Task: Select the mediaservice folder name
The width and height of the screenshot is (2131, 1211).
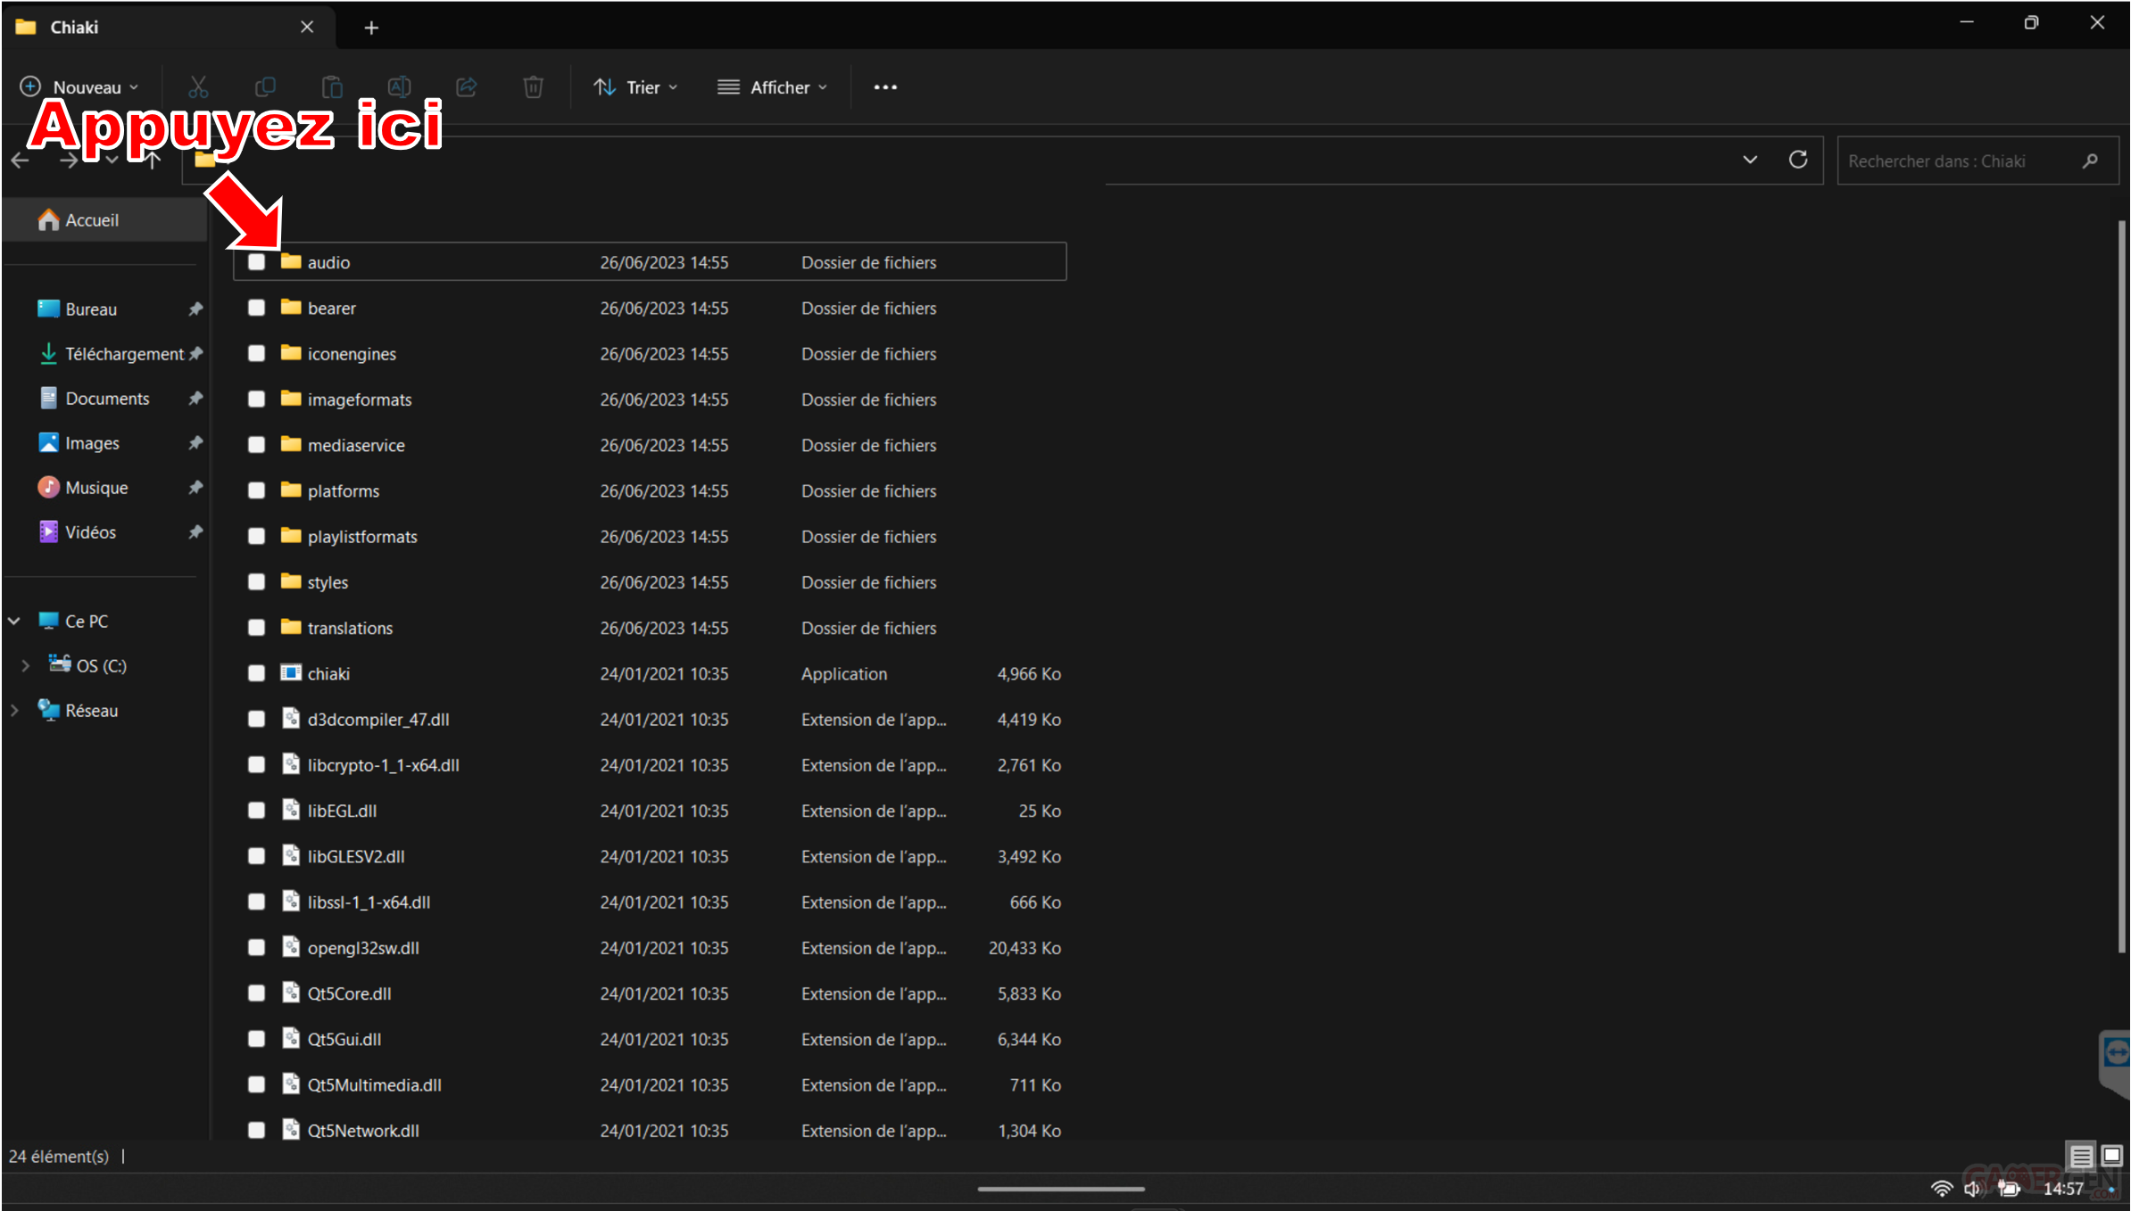Action: [x=356, y=445]
